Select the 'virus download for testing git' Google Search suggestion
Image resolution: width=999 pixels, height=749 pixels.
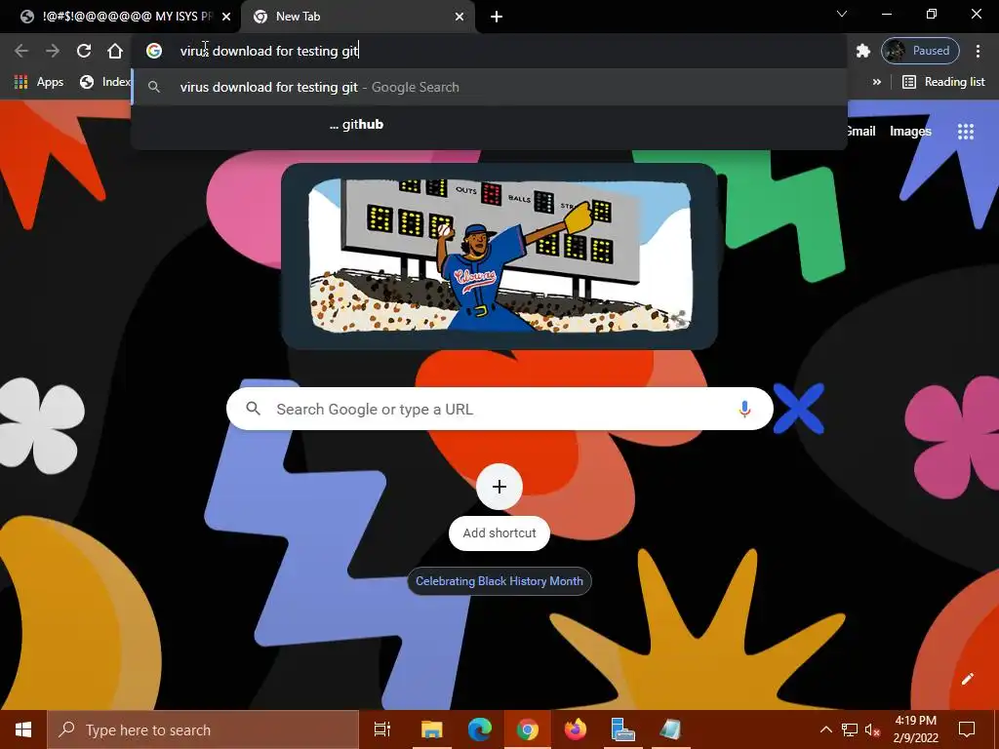(489, 87)
